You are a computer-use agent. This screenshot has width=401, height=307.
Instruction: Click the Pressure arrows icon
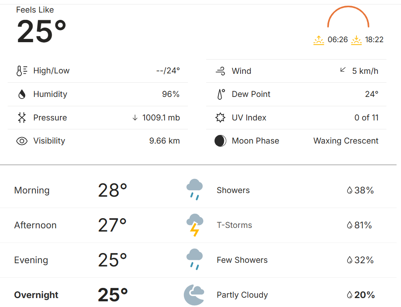click(21, 118)
